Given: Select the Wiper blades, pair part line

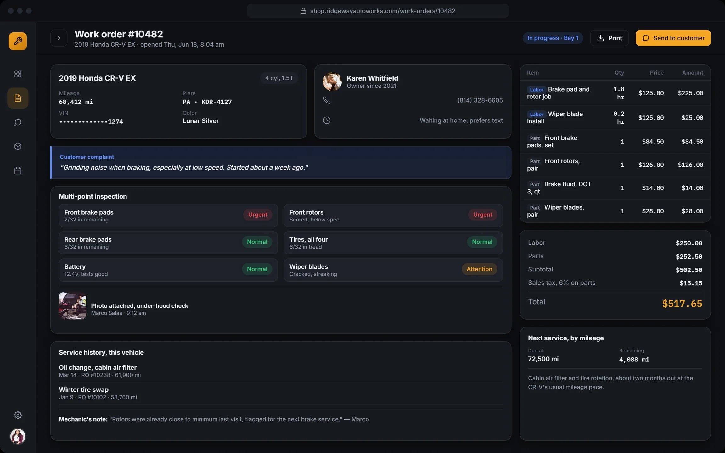Looking at the screenshot, I should click(x=615, y=211).
